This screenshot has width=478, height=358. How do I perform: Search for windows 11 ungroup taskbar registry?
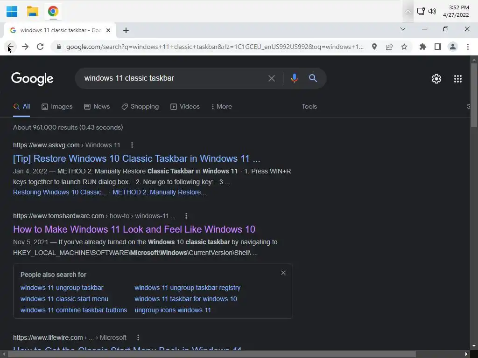(188, 288)
